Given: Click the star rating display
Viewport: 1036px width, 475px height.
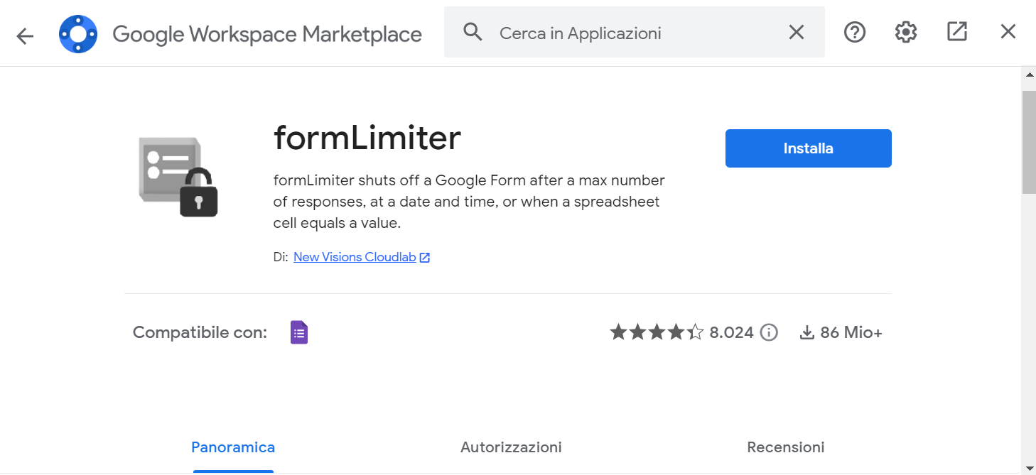Looking at the screenshot, I should (657, 332).
